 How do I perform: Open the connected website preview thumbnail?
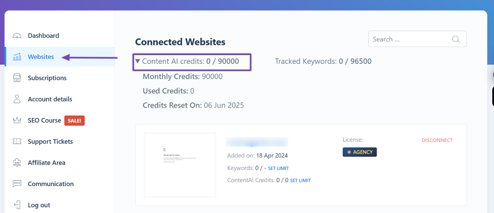[x=180, y=165]
